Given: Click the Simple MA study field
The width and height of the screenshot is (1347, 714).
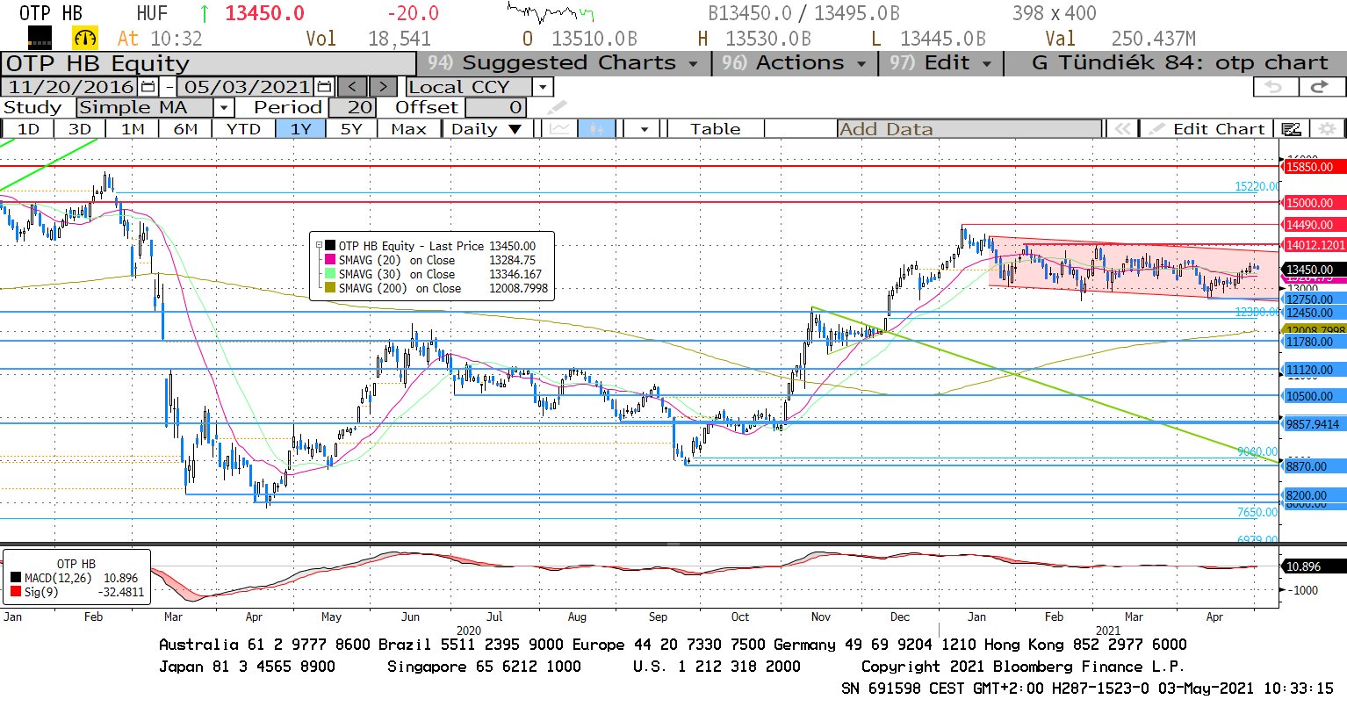Looking at the screenshot, I should 145,108.
